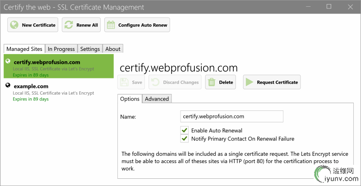Click the play triangle icon on Request Certificate

pos(250,82)
